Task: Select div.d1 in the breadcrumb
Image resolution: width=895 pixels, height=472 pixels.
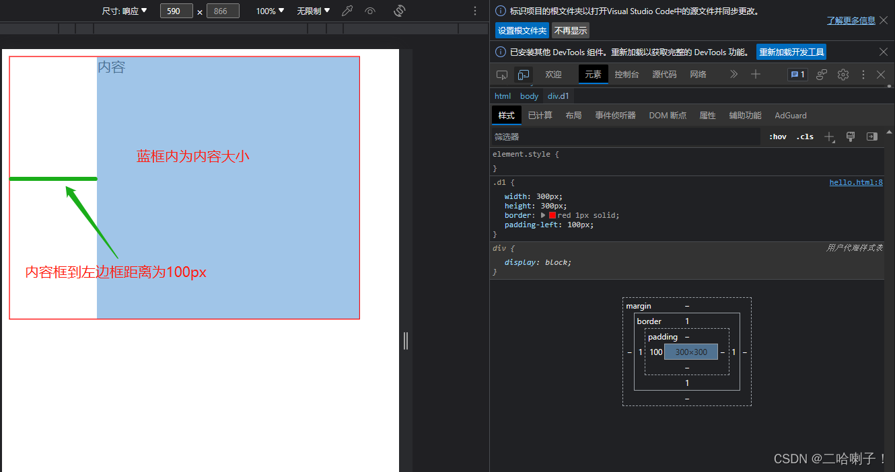Action: coord(559,96)
